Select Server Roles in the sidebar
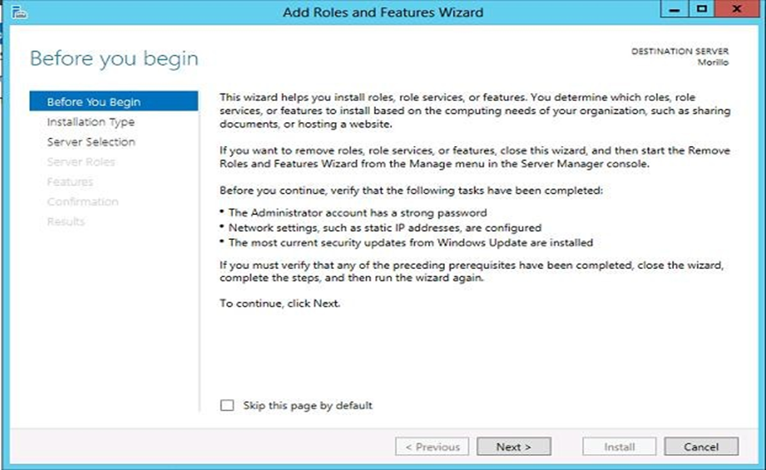 pos(81,162)
